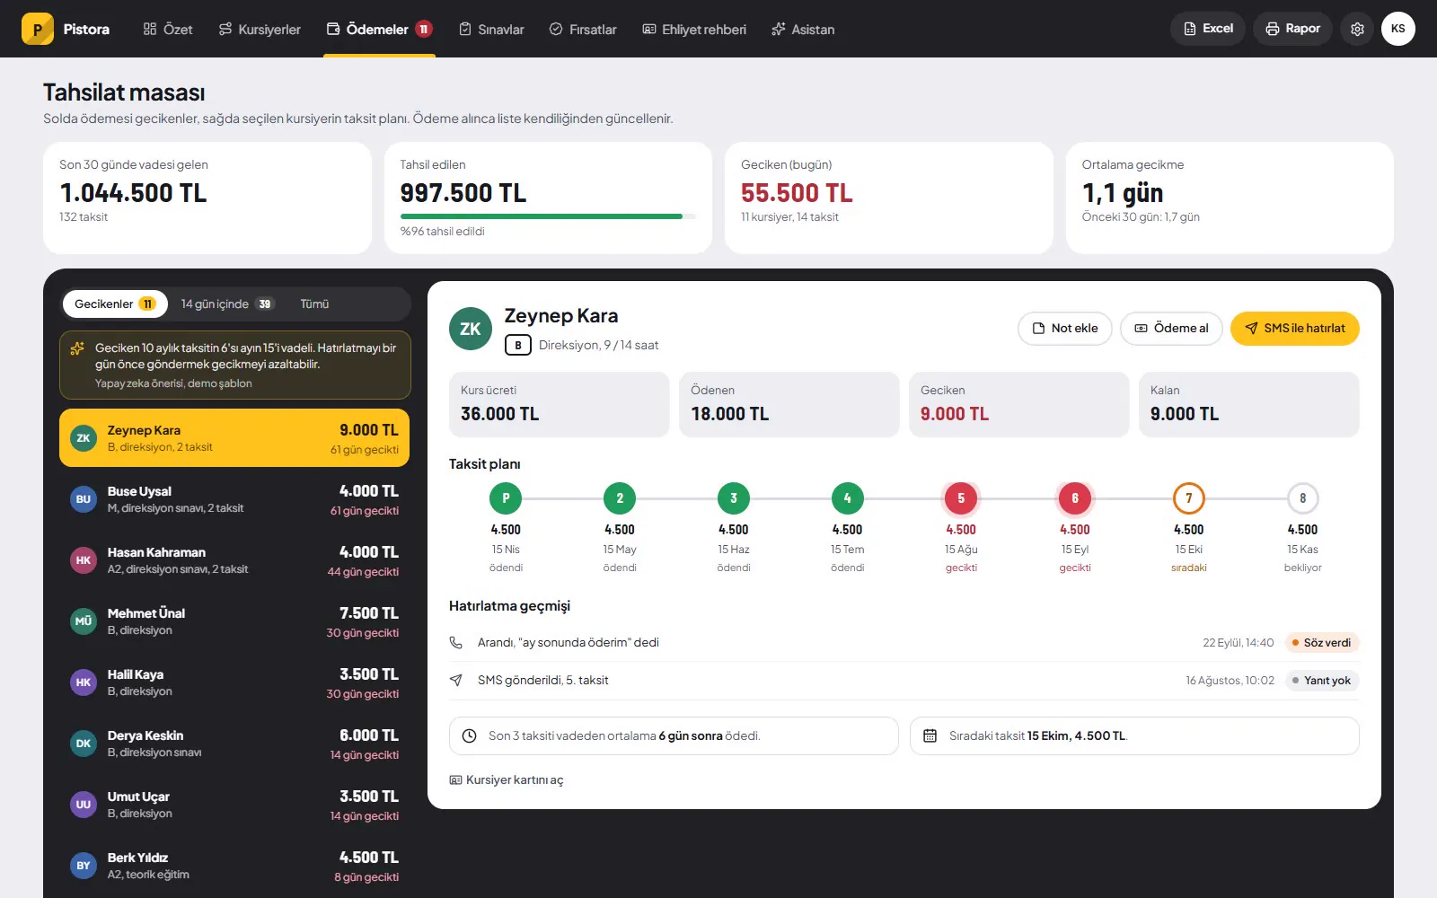
Task: Click the SMS sent paper-plane icon in history
Action: [x=456, y=681]
